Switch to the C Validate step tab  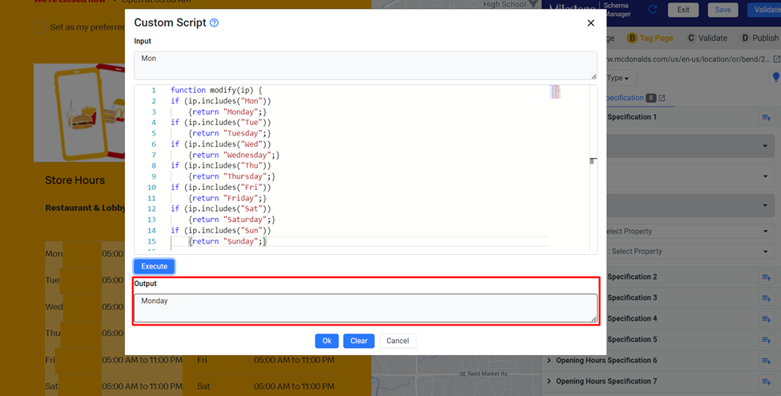click(x=707, y=38)
